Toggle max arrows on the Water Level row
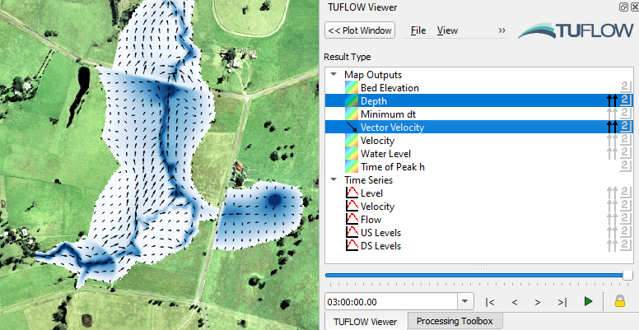The width and height of the screenshot is (639, 330). pyautogui.click(x=611, y=154)
